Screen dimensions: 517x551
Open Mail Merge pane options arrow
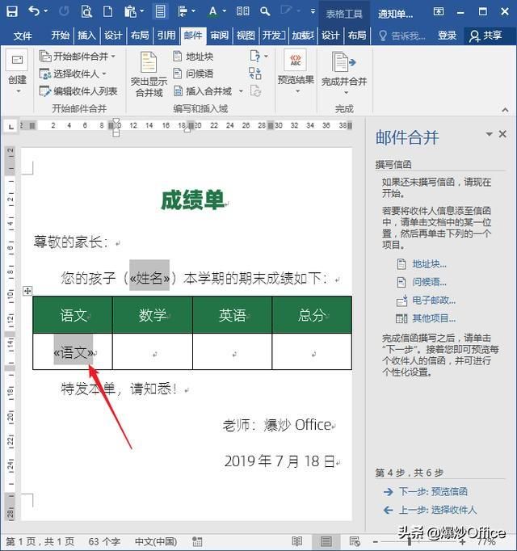pyautogui.click(x=489, y=134)
